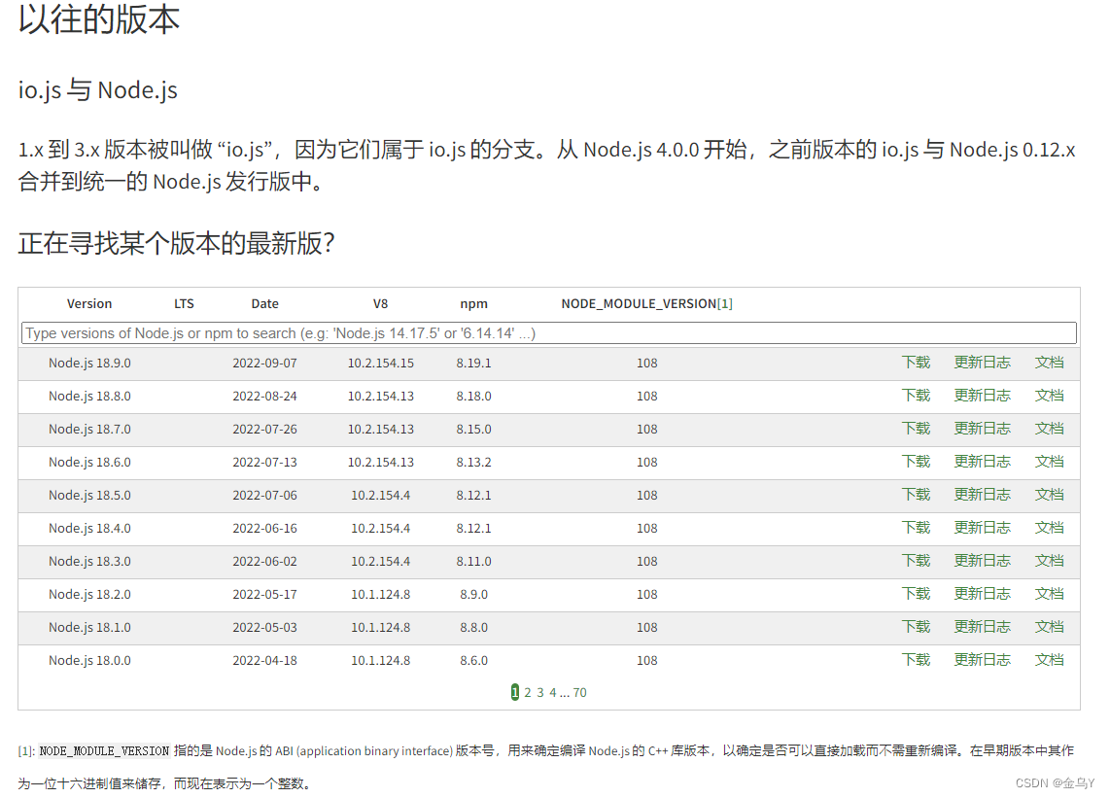This screenshot has width=1110, height=798.
Task: Open 文档 for Node.js 18.8.0
Action: [x=1049, y=396]
